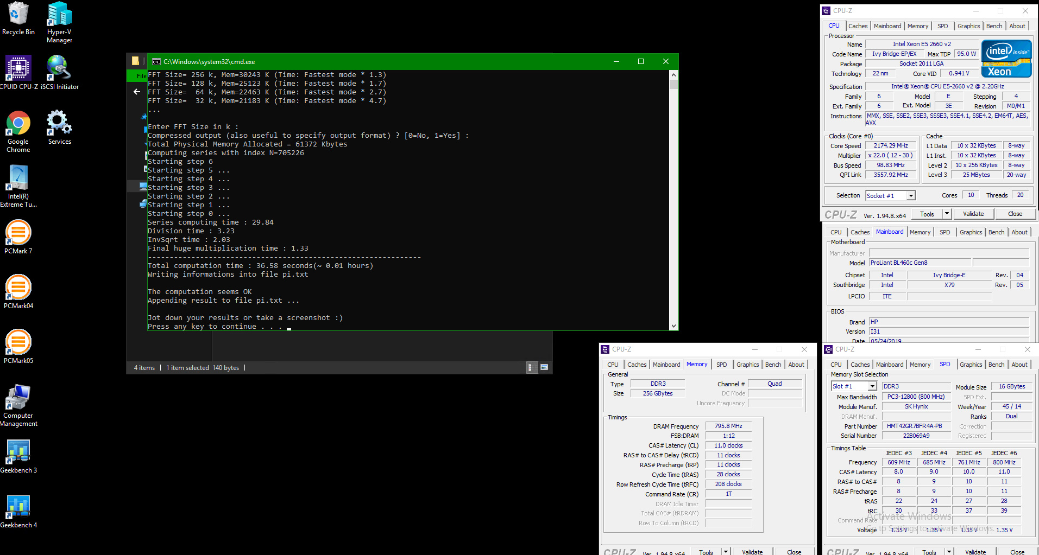
Task: Click the Intel Xeon logo in CPU-Z
Action: pos(1006,59)
